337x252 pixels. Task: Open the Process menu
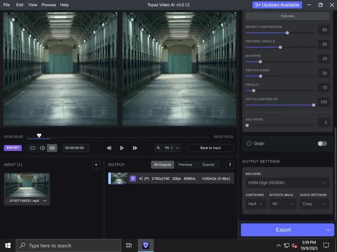pyautogui.click(x=48, y=5)
